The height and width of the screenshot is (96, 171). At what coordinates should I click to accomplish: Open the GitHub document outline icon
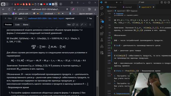pyautogui.click(x=90, y=25)
